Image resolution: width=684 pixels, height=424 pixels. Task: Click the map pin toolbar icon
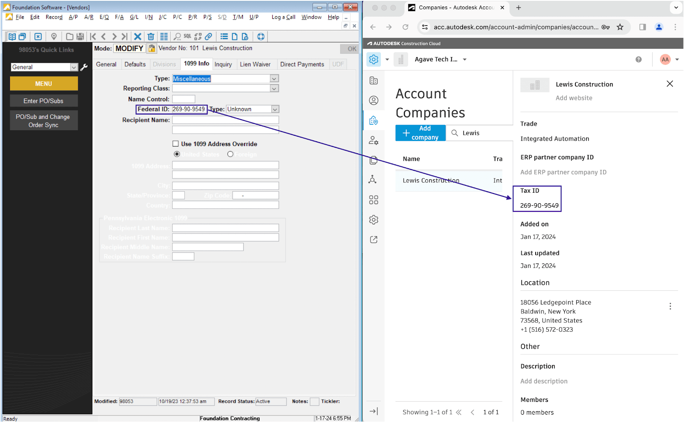54,37
